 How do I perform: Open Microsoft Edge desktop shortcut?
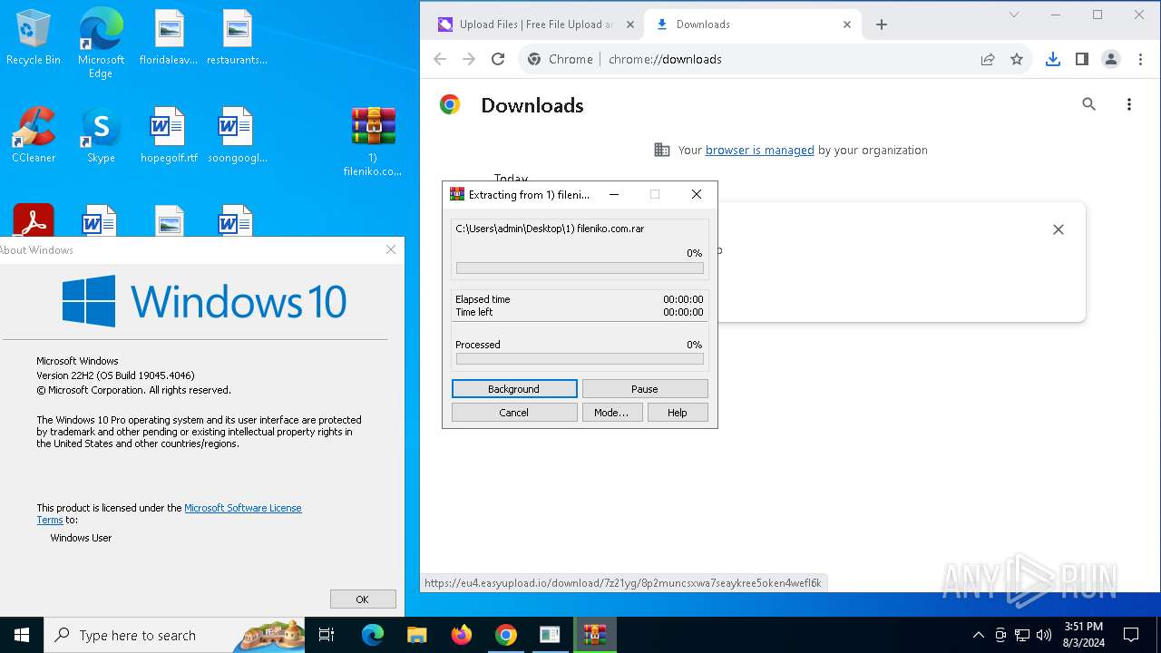pyautogui.click(x=101, y=43)
